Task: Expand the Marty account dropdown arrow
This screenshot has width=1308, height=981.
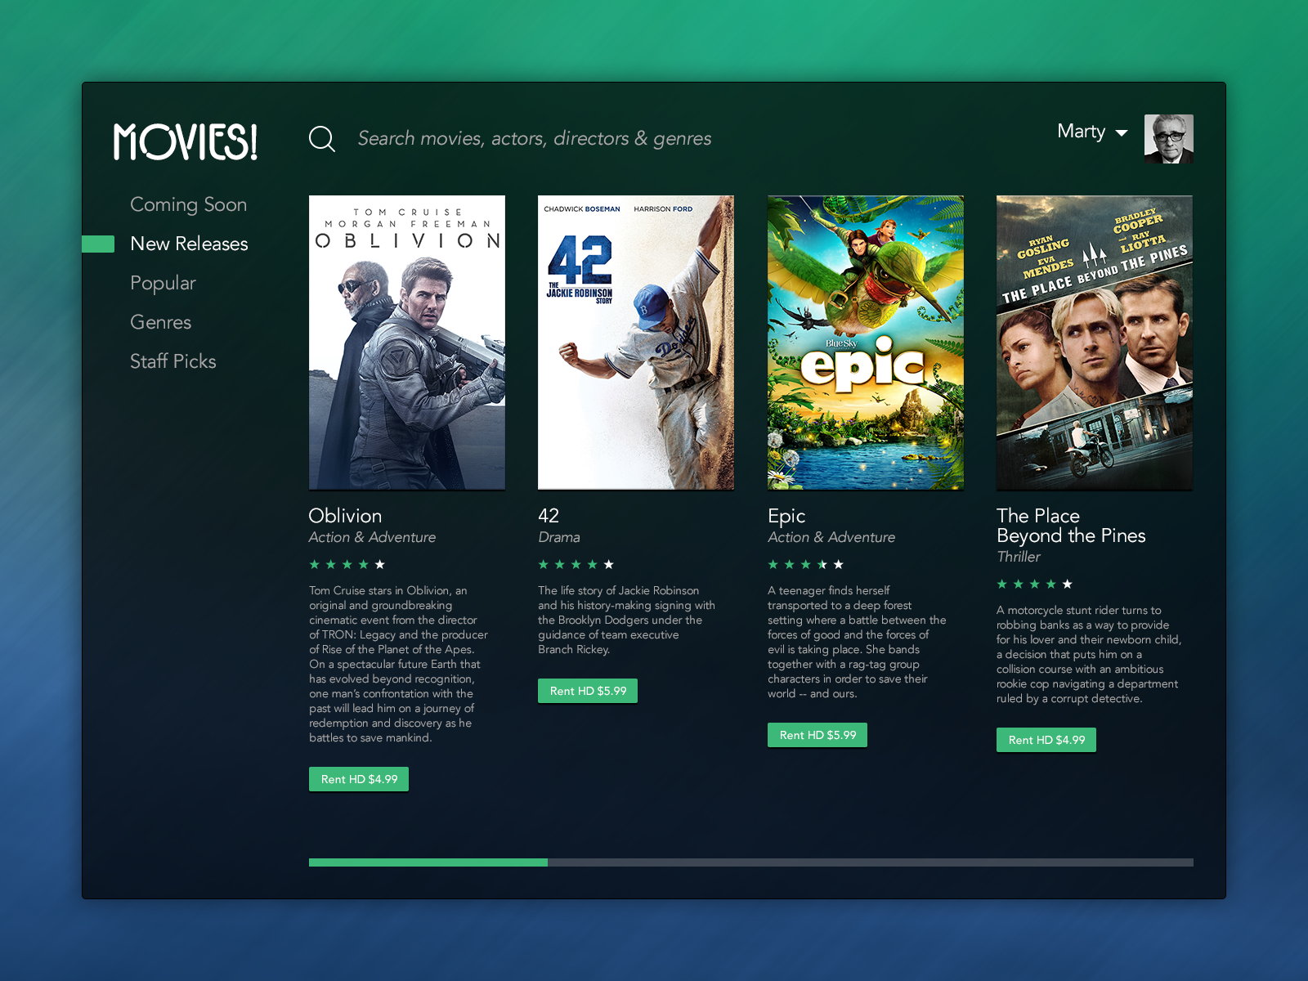Action: tap(1122, 133)
